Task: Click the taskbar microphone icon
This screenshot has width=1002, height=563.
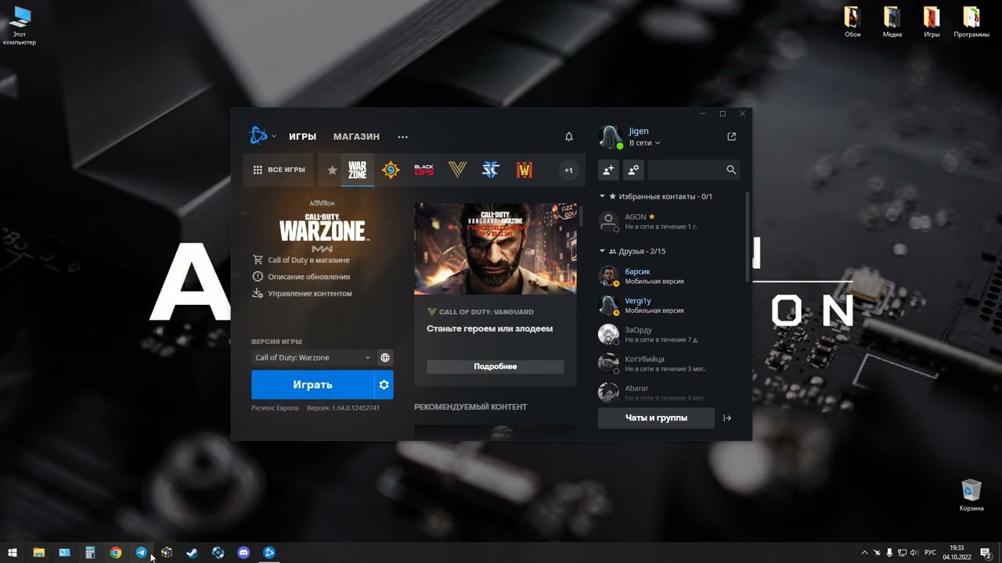Action: click(889, 553)
